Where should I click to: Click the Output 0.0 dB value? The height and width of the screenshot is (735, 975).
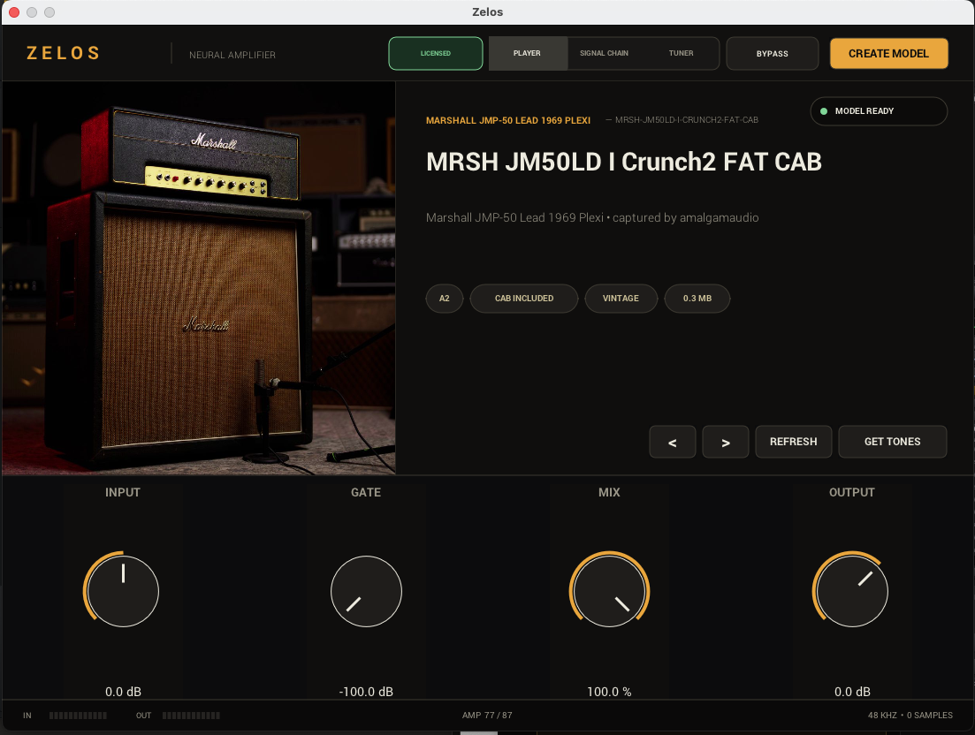(x=852, y=692)
